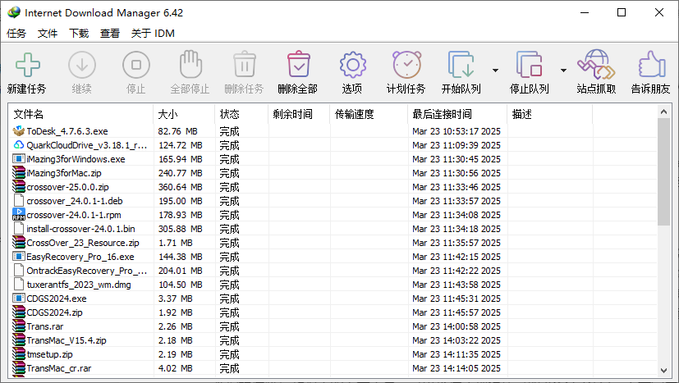The image size is (679, 383).
Task: Expand the 停止队列 dropdown arrow
Action: (x=563, y=70)
